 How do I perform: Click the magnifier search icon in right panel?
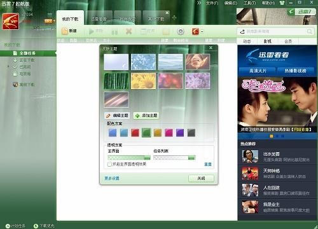coord(309,32)
